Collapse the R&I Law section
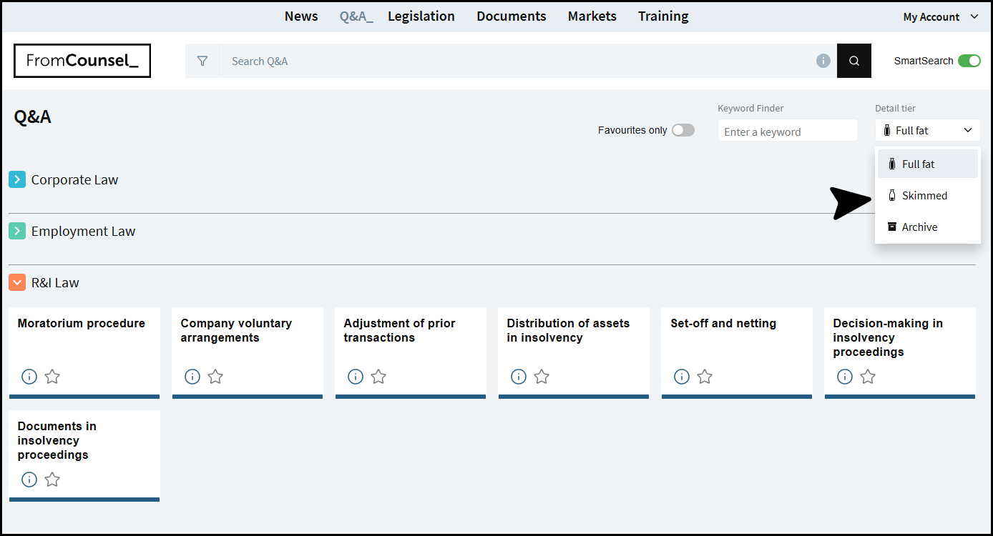This screenshot has height=536, width=993. pos(17,283)
